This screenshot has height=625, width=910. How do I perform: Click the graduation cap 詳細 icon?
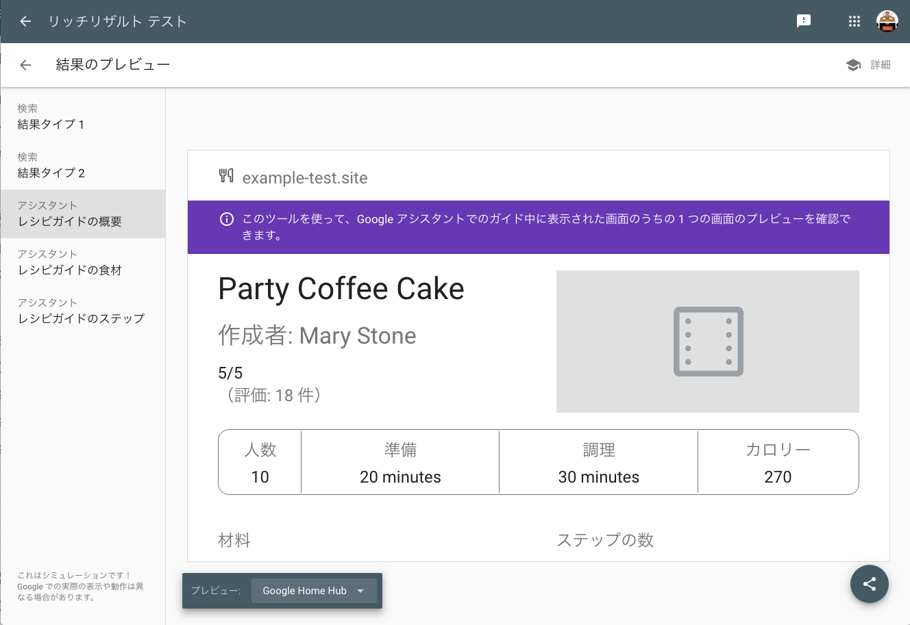coord(853,65)
